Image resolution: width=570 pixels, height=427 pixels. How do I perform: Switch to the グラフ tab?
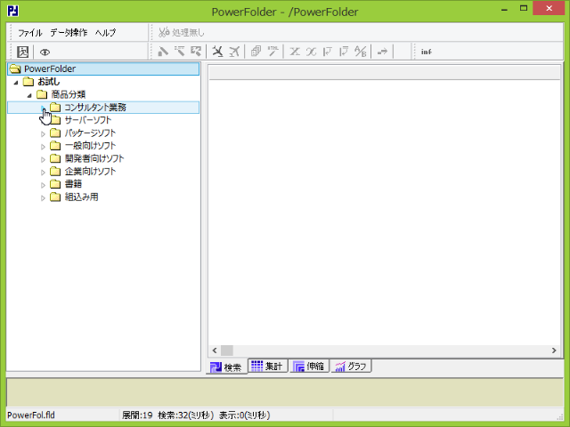pyautogui.click(x=351, y=366)
